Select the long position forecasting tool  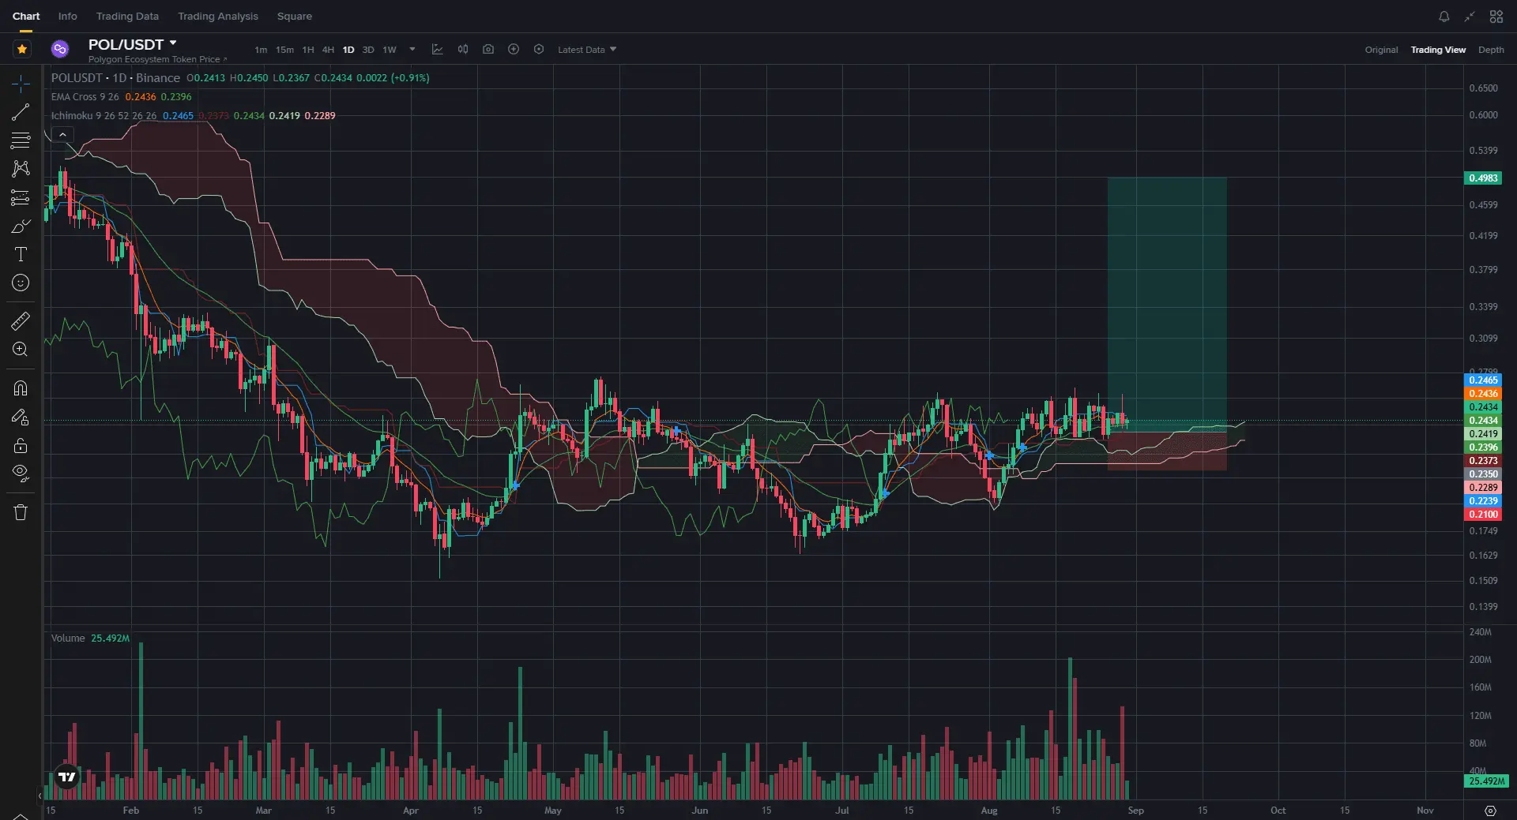coord(21,197)
